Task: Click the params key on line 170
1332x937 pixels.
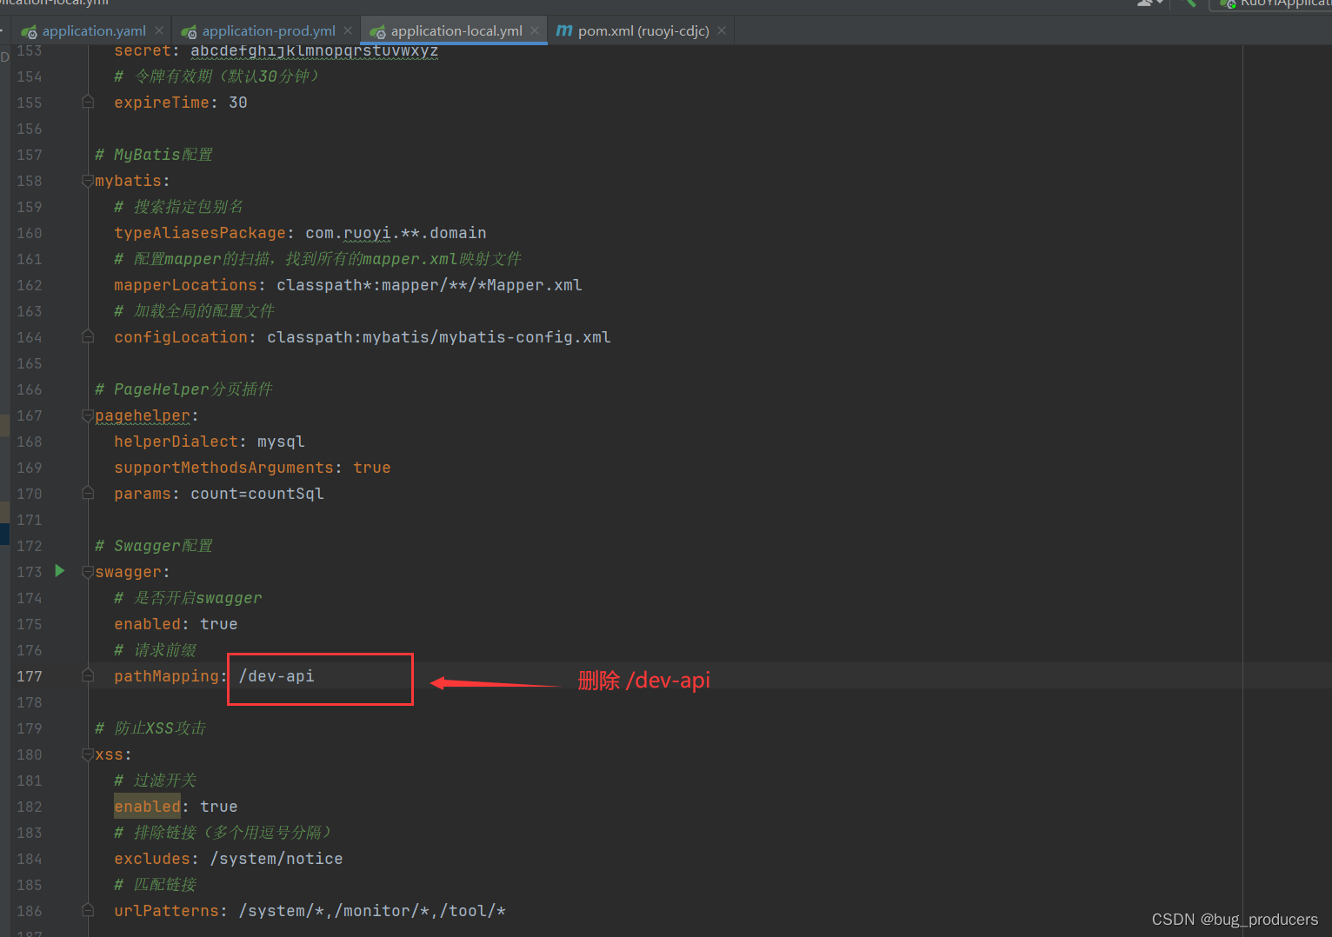Action: click(143, 494)
